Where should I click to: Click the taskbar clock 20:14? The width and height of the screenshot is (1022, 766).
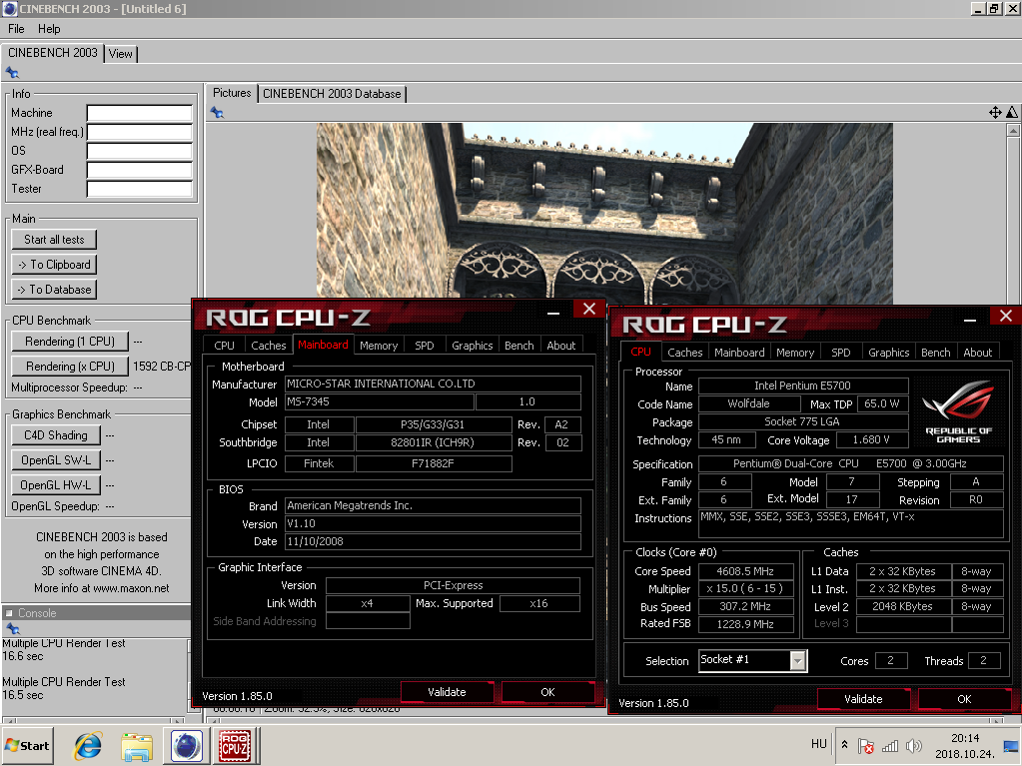click(x=965, y=738)
